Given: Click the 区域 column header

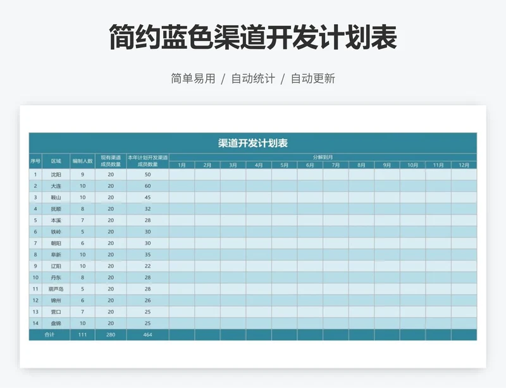Looking at the screenshot, I should (56, 161).
